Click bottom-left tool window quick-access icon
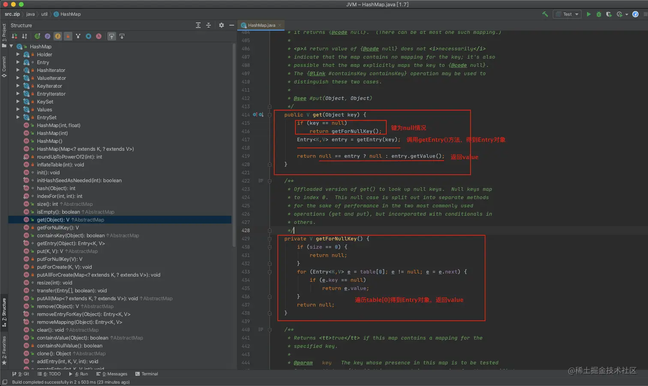Viewport: 648px width, 386px height. (4, 382)
